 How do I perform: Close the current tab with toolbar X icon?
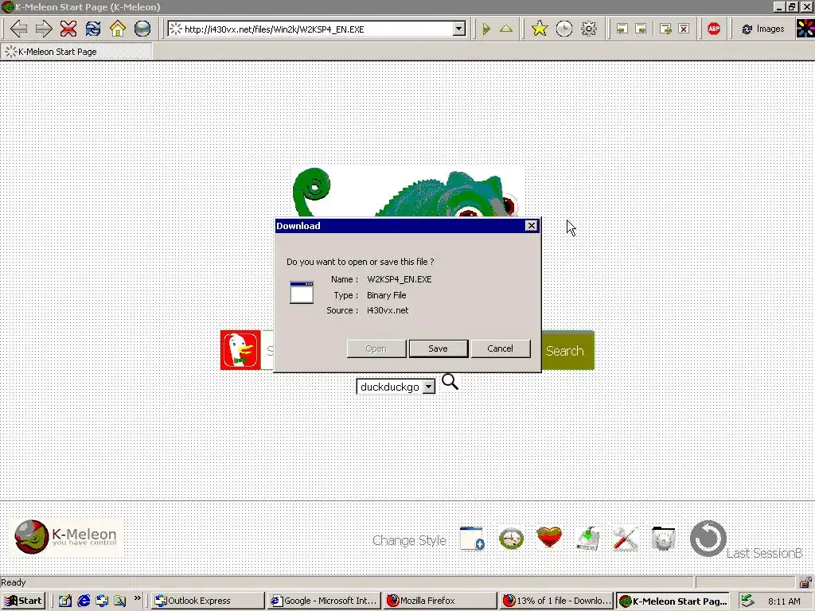click(684, 29)
